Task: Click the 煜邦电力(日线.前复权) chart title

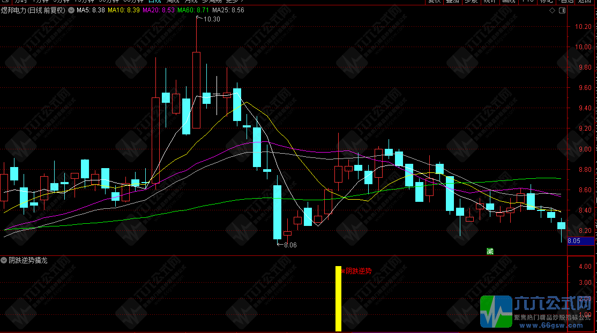Action: [x=33, y=10]
